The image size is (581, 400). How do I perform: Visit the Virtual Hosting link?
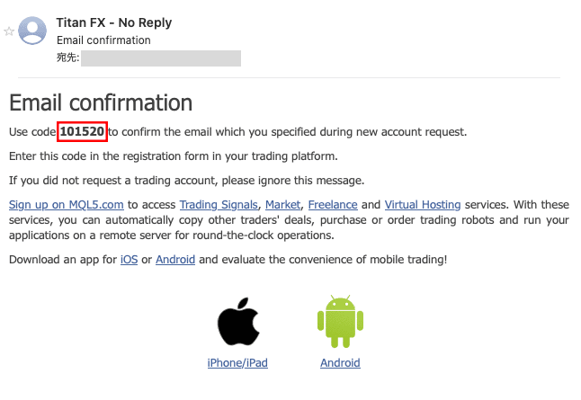pos(423,205)
